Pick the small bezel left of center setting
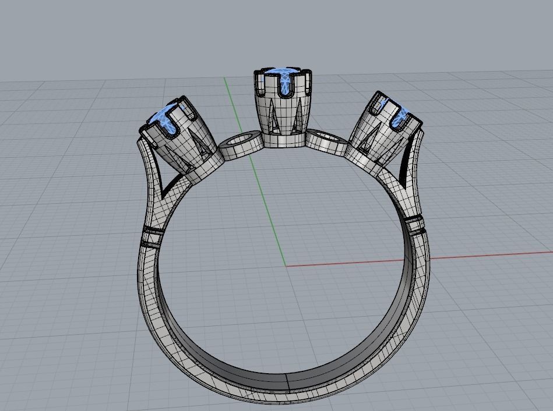 [x=241, y=145]
